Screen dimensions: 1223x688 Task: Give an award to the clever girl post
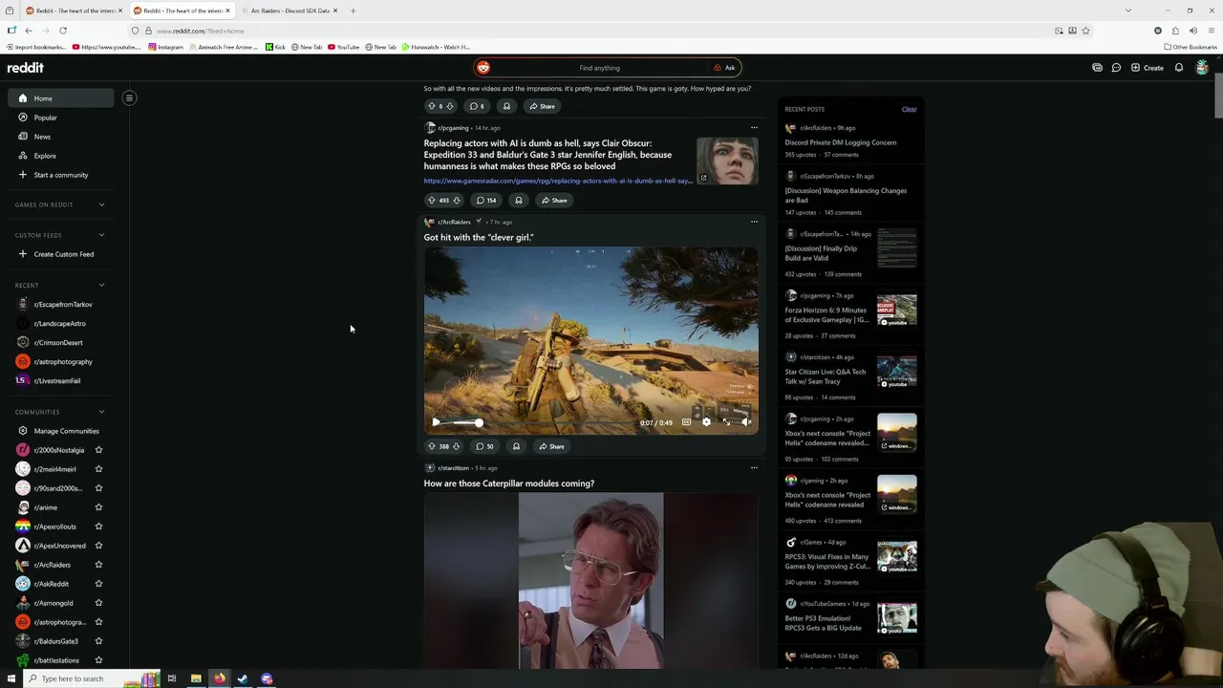516,446
